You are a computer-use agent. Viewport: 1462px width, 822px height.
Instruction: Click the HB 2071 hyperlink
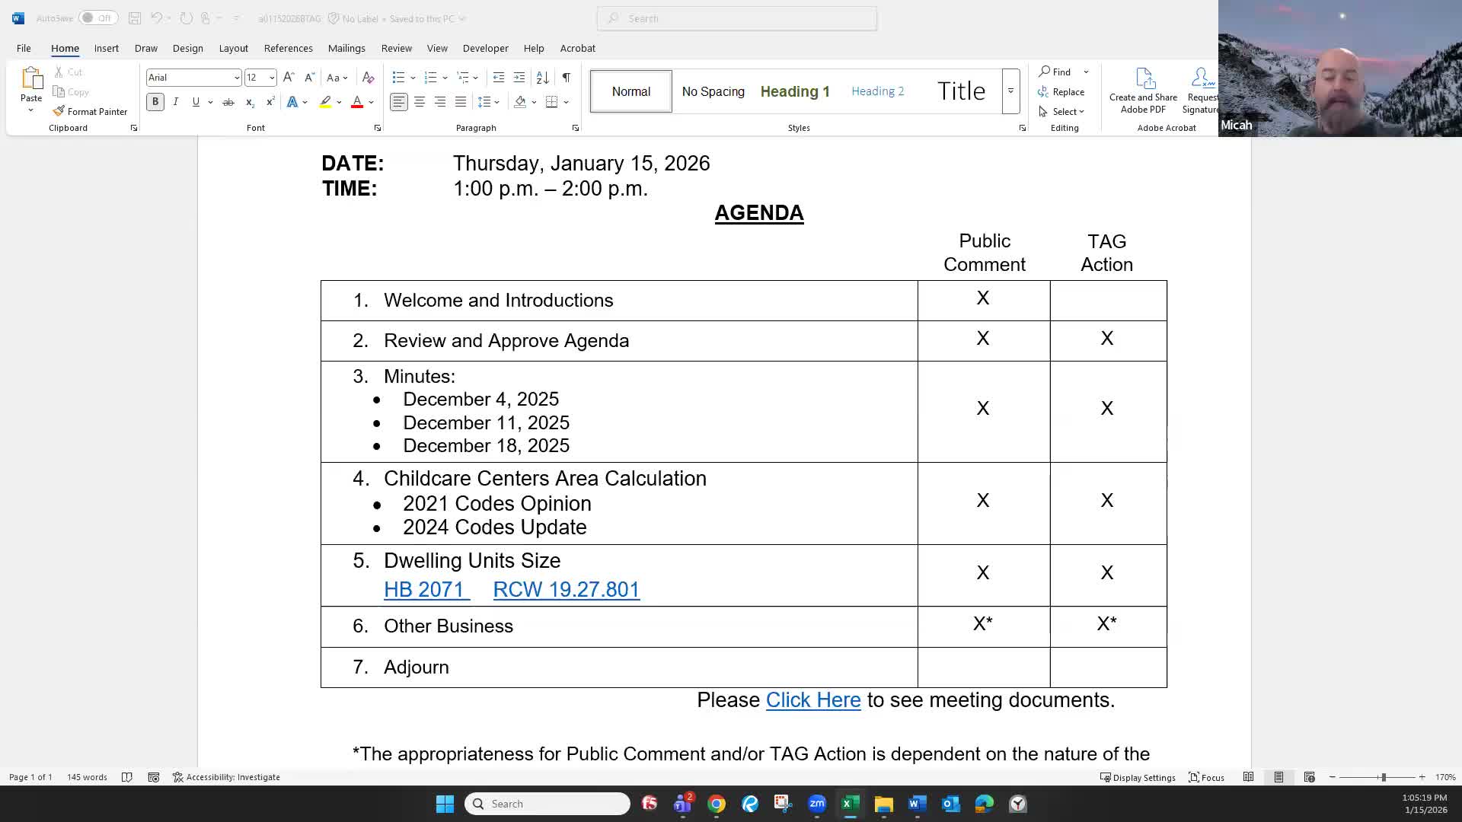click(424, 589)
